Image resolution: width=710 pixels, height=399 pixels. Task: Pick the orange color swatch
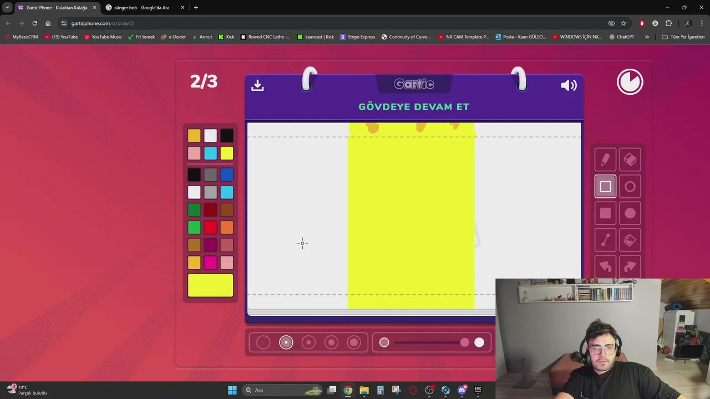tap(227, 227)
